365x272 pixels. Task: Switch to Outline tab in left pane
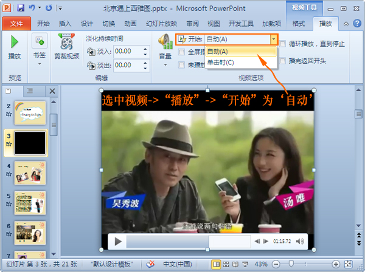point(30,91)
